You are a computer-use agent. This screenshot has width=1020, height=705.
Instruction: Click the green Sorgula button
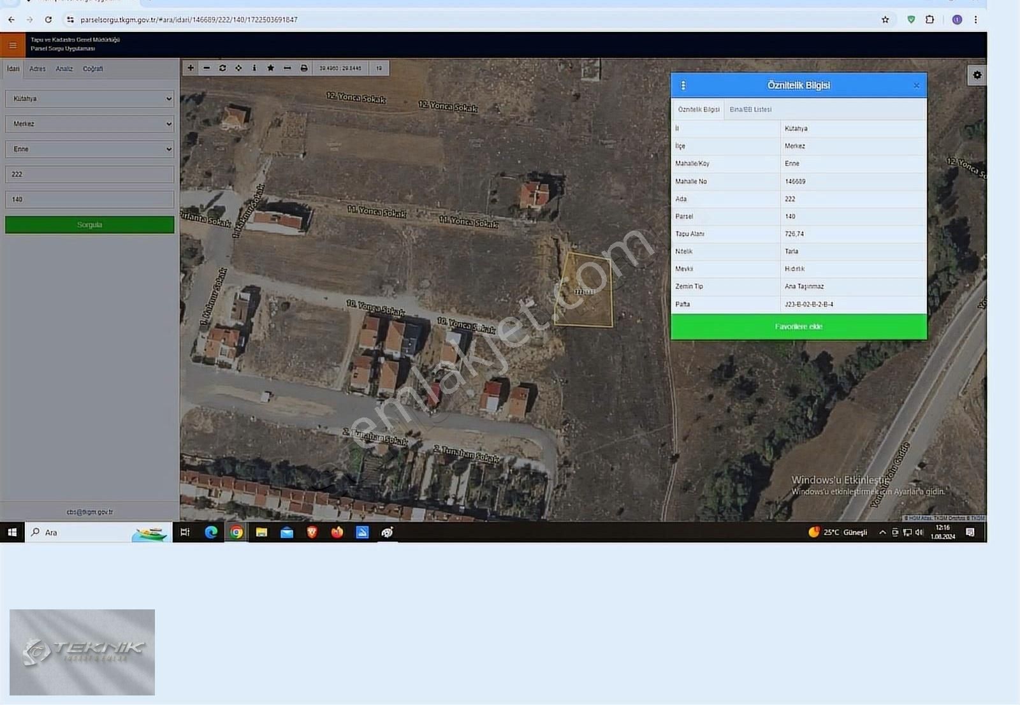89,225
